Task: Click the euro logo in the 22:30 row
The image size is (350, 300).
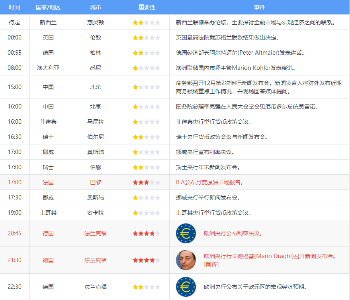Action: tap(186, 287)
